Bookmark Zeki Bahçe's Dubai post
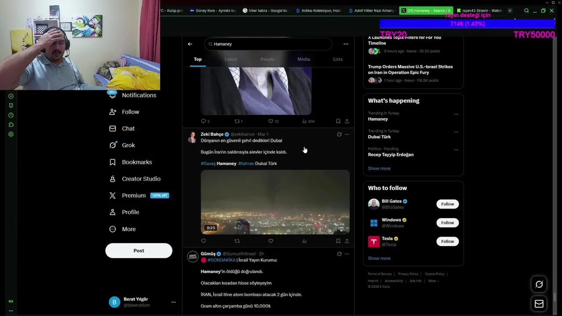 pos(338,241)
